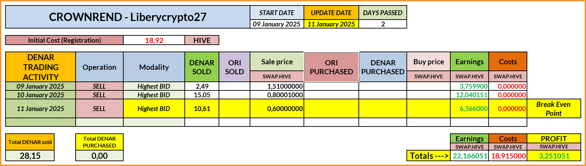Click the sale price 0,60000000 cell
This screenshot has height=166, width=586.
coord(277,109)
